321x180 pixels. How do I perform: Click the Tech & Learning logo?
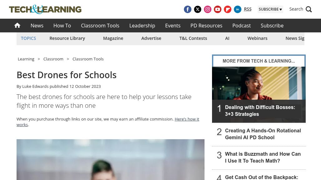[45, 9]
